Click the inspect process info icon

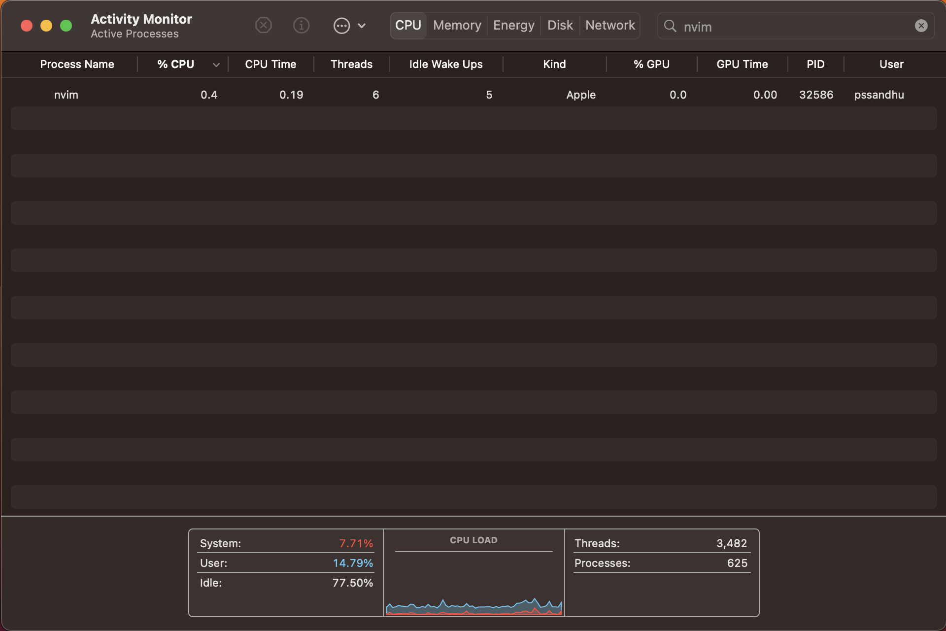[301, 25]
